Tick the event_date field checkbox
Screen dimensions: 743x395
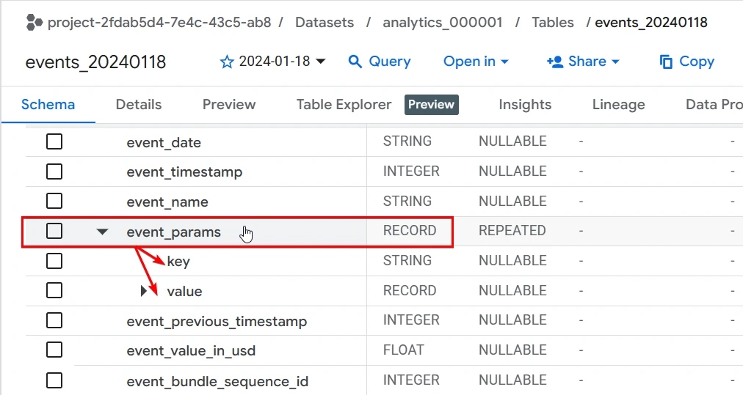54,141
